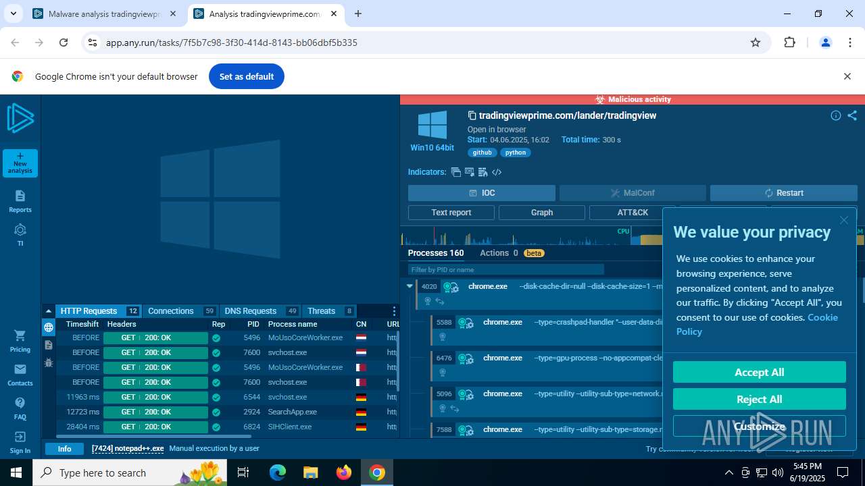Viewport: 865px width, 486px height.
Task: Dismiss the default browser infobar
Action: [x=847, y=76]
